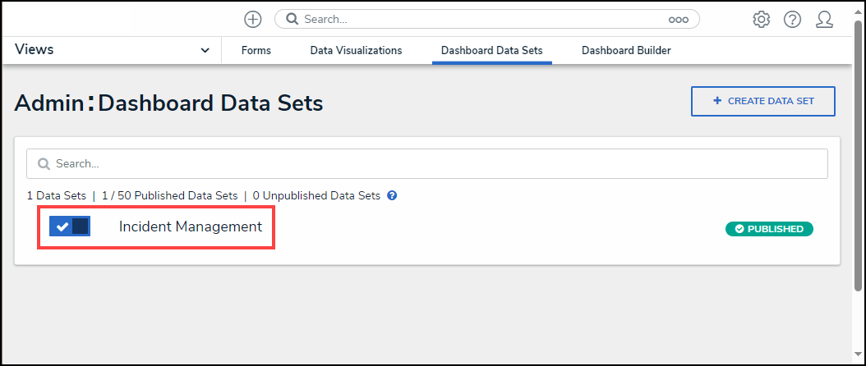Click magnifier icon in data set search
866x366 pixels.
pos(44,164)
